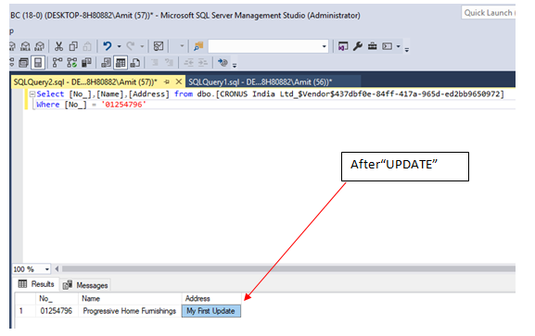The height and width of the screenshot is (336, 535).
Task: Click the horizontal scrollbar left arrow
Action: (57, 268)
